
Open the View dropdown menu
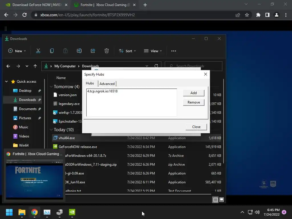pyautogui.click(x=153, y=51)
